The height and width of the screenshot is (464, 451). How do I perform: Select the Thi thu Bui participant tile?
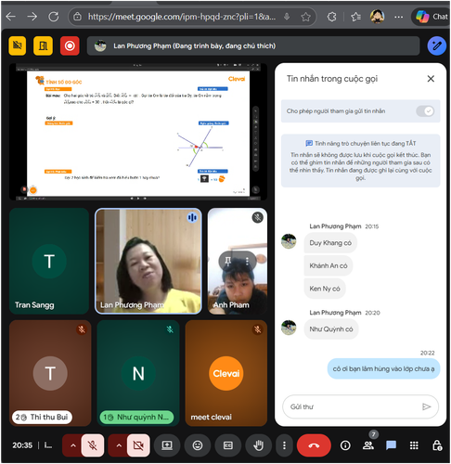50,373
